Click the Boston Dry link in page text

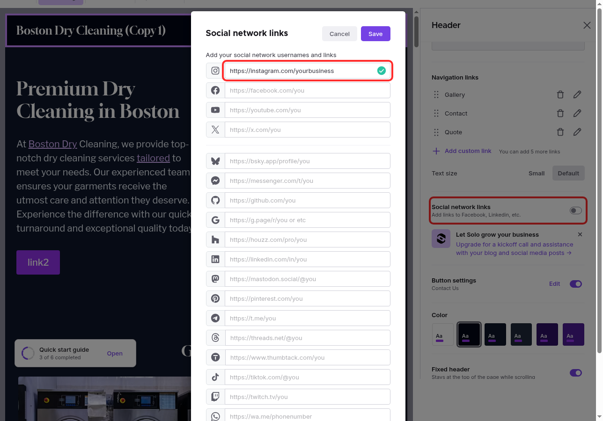tap(52, 144)
